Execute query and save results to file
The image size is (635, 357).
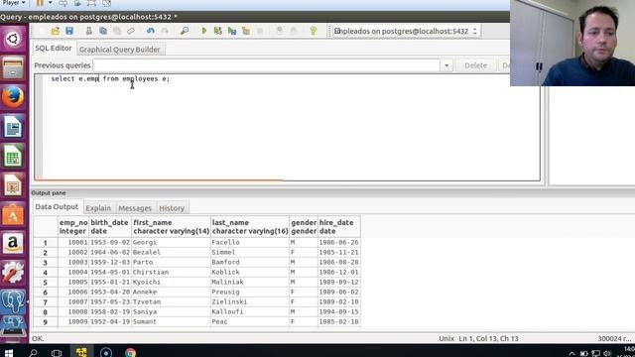coord(232,31)
